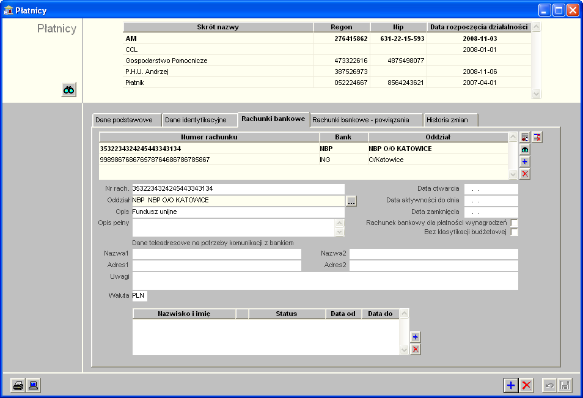Add bank account with blue plus icon
The height and width of the screenshot is (398, 583).
click(524, 161)
